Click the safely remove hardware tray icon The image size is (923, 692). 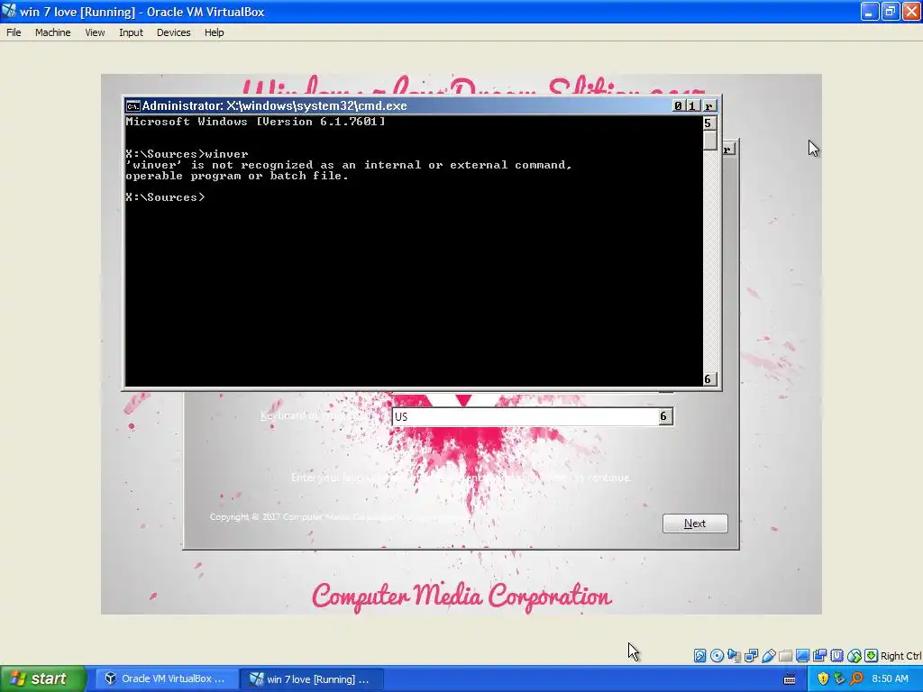coord(839,679)
